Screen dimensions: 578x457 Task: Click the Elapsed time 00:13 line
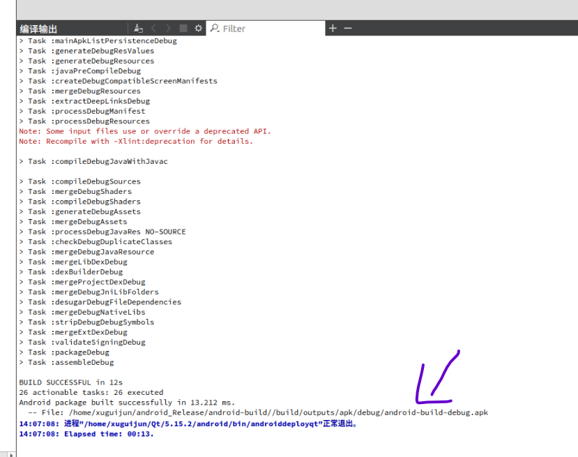pyautogui.click(x=84, y=433)
